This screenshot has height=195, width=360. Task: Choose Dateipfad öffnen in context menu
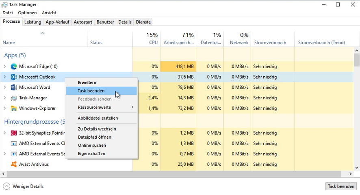101,137
